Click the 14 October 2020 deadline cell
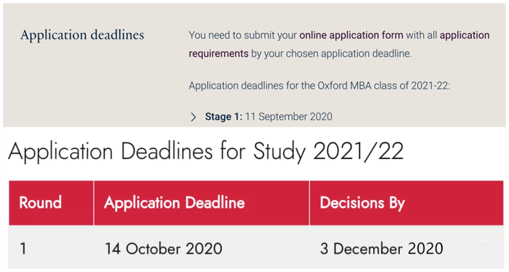This screenshot has height=272, width=509. pos(163,249)
